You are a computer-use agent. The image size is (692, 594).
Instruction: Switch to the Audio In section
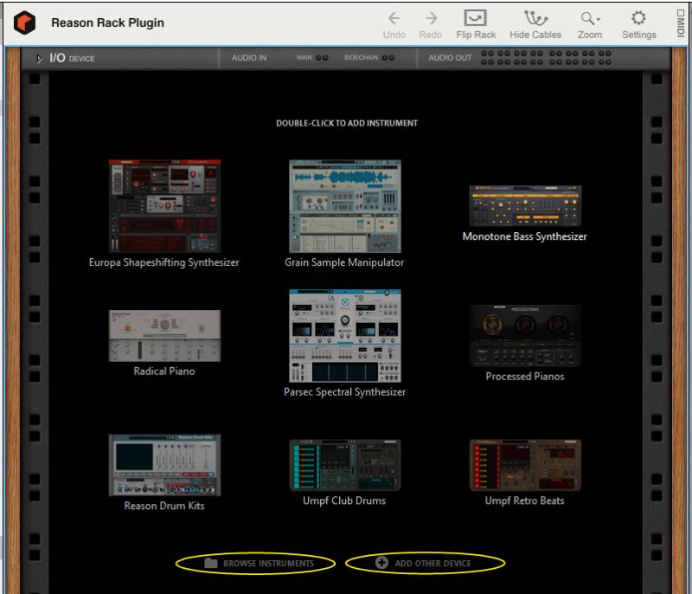pos(249,57)
